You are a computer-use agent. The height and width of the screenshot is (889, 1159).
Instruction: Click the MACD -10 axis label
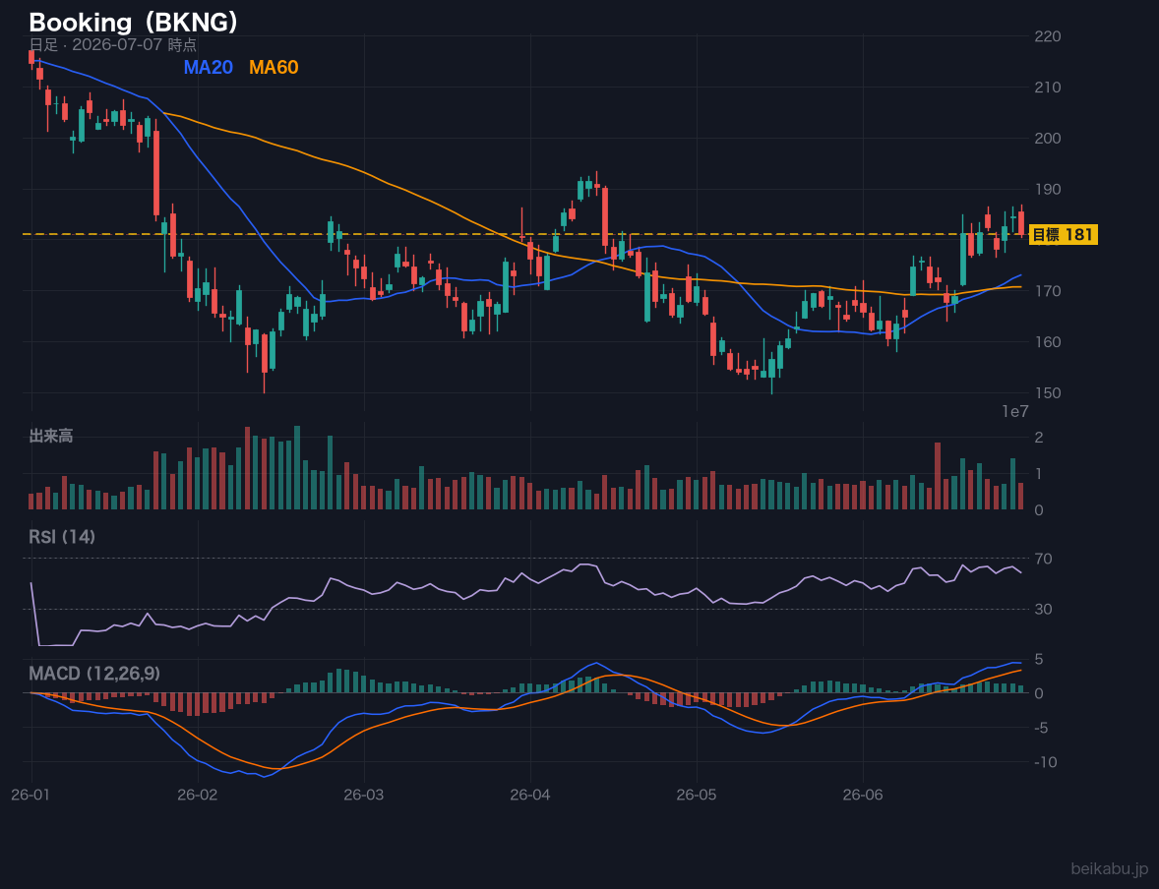(x=1045, y=762)
